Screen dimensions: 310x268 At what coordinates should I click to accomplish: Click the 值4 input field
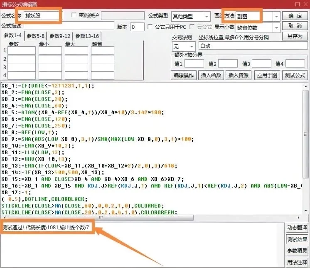(295, 64)
